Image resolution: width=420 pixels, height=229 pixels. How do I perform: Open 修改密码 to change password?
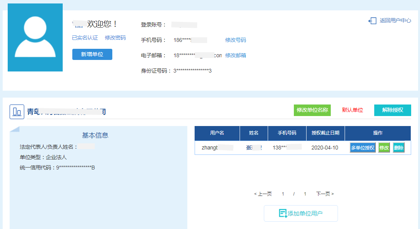click(115, 38)
